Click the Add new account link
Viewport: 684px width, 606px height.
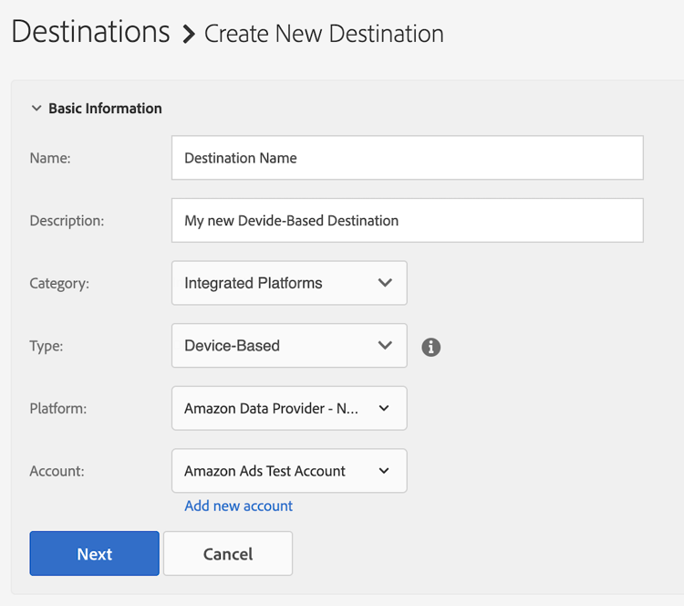click(238, 506)
